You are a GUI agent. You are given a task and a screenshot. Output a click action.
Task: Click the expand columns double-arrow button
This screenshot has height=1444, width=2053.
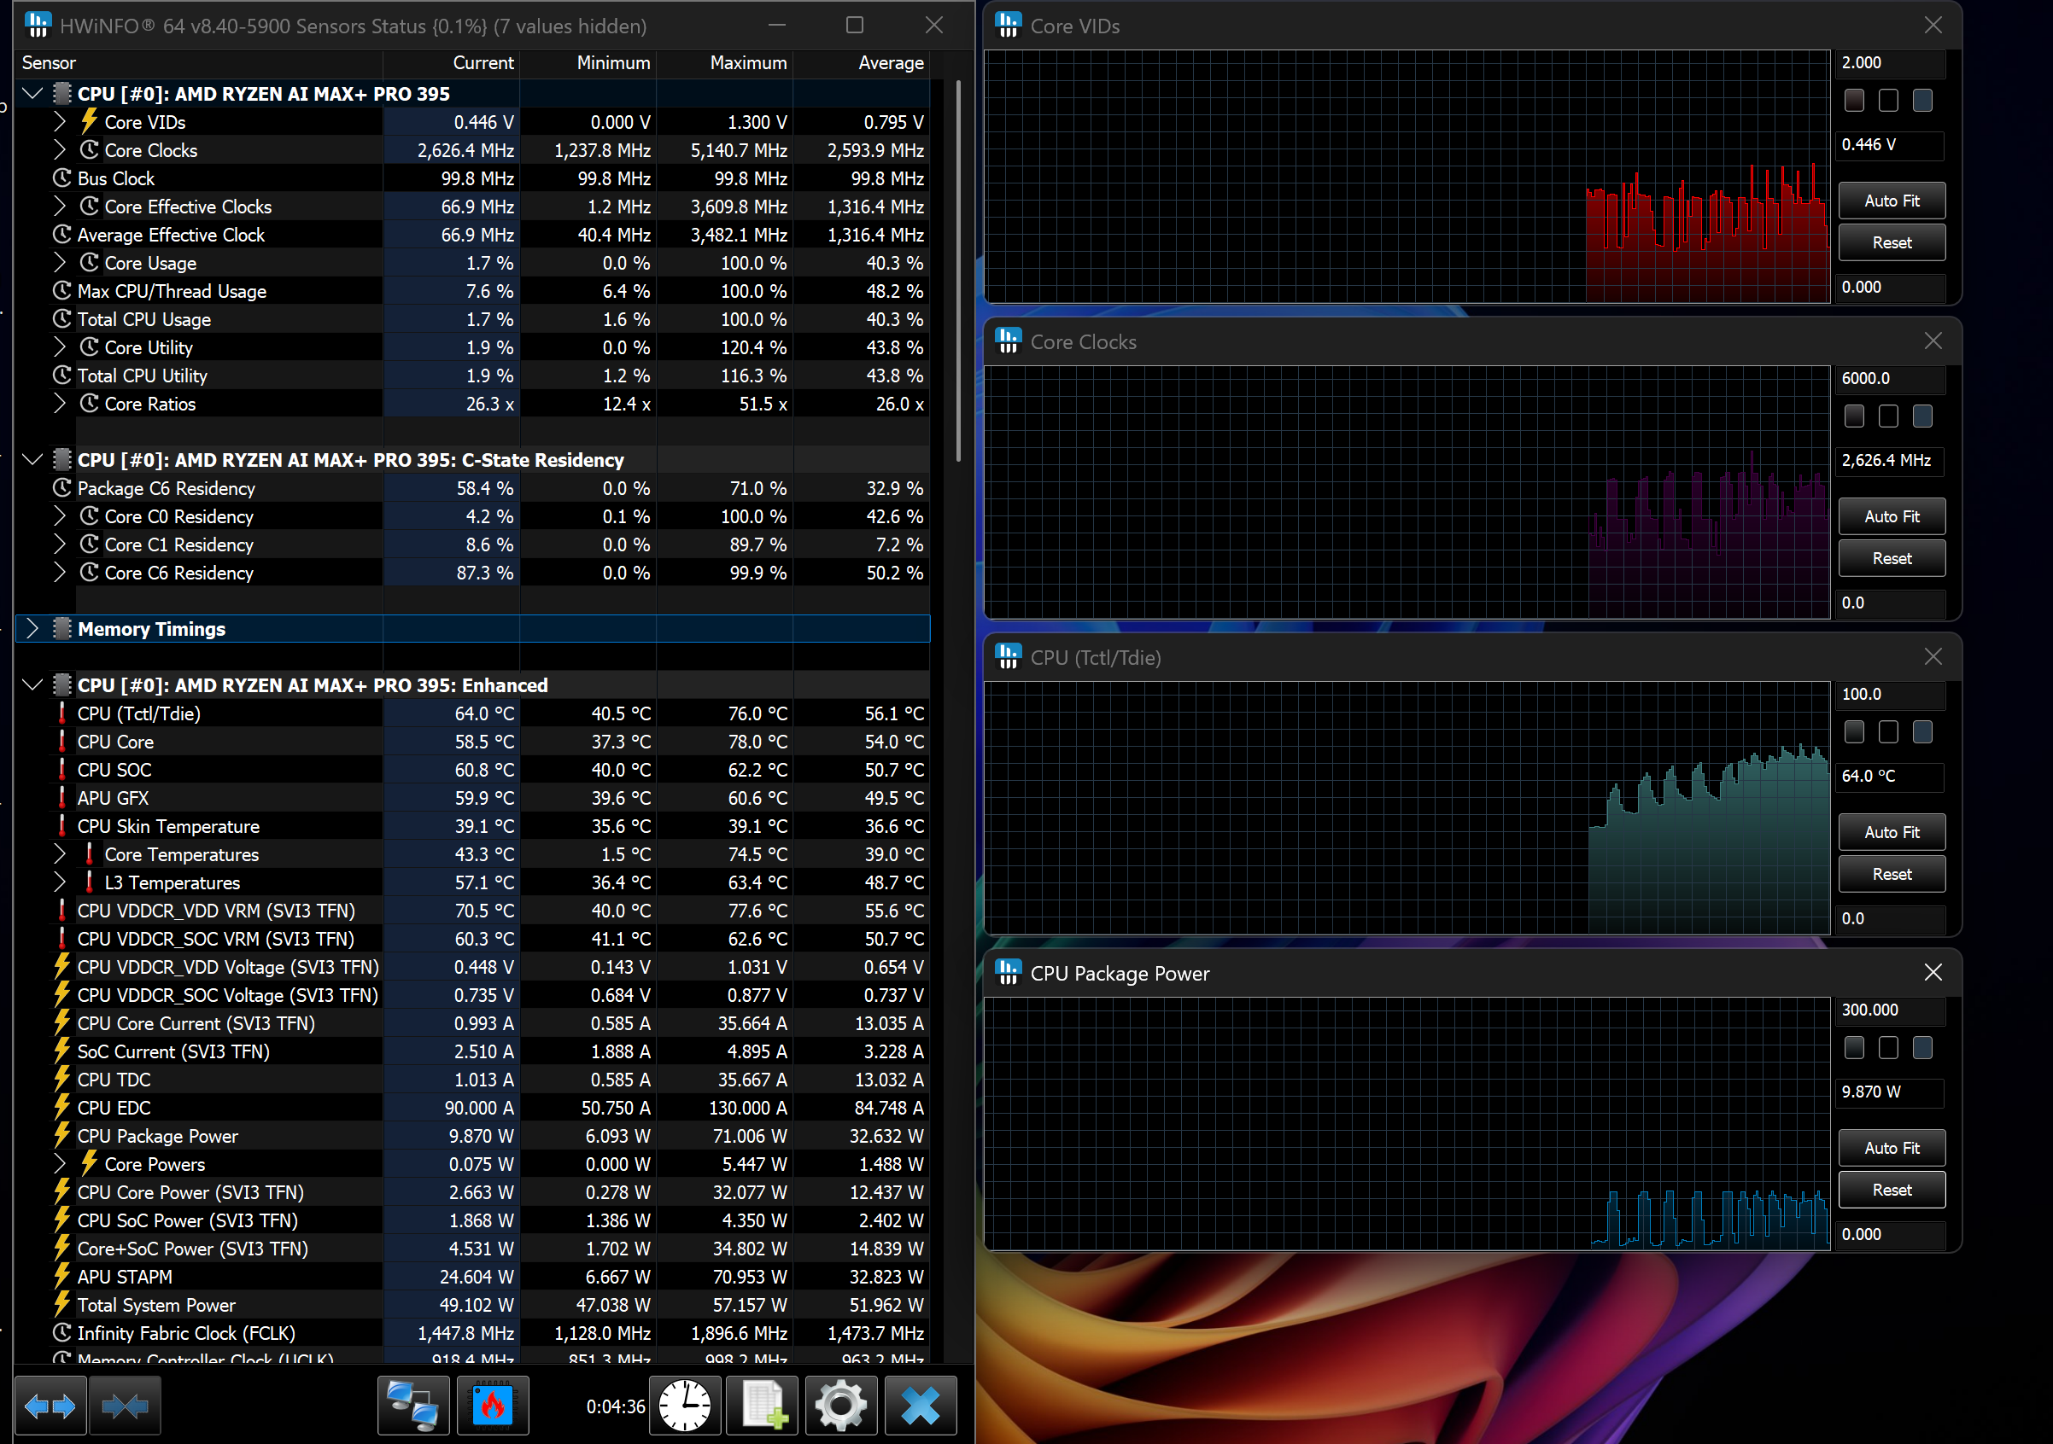[50, 1406]
